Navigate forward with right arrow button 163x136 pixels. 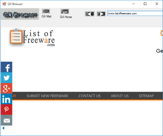click(x=101, y=14)
